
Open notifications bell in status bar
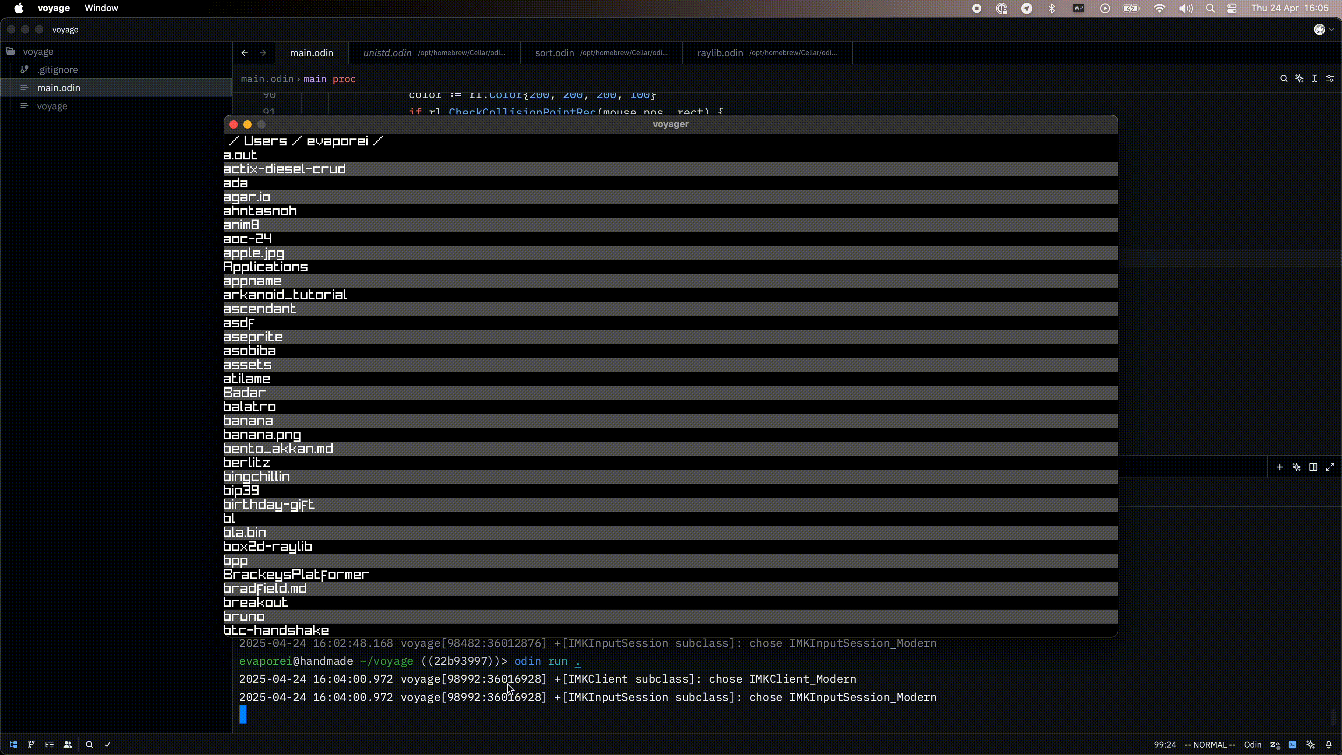[1328, 745]
